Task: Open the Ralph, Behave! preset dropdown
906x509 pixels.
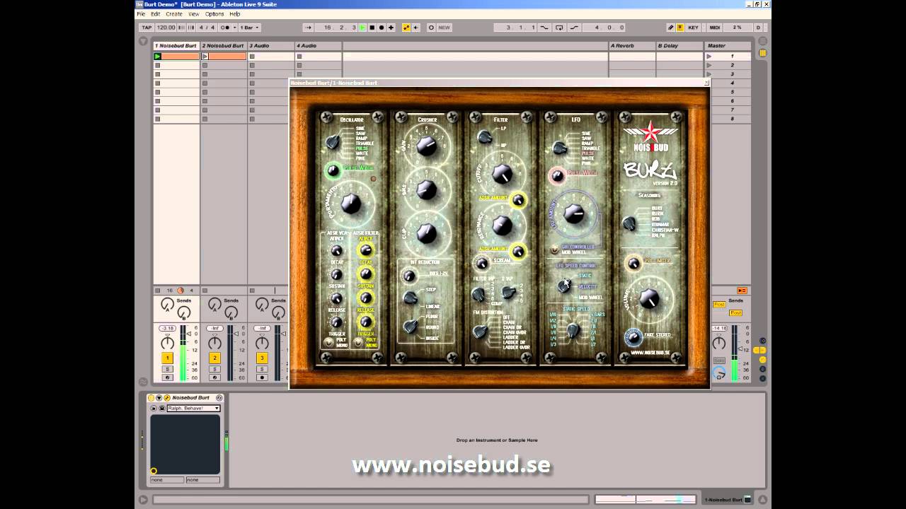Action: pyautogui.click(x=193, y=409)
